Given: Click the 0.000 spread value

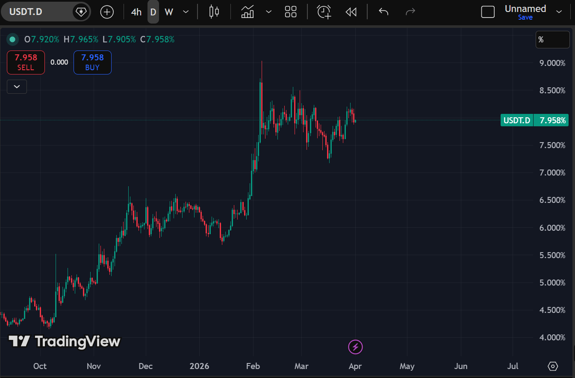Looking at the screenshot, I should click(x=59, y=62).
